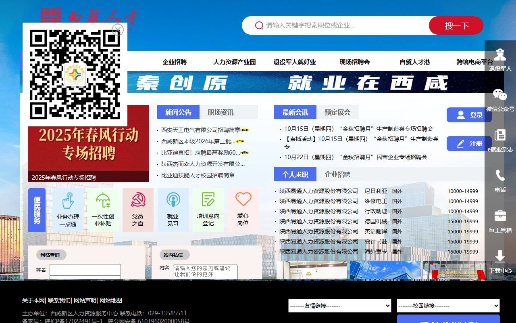Screen dimensions: 516x323
Task: Open 就业见习 service icon
Action: pyautogui.click(x=173, y=210)
